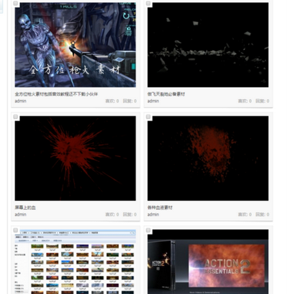Open the red blood splatter thumbnail
Viewport: 288px width, 294px height.
pos(76,158)
